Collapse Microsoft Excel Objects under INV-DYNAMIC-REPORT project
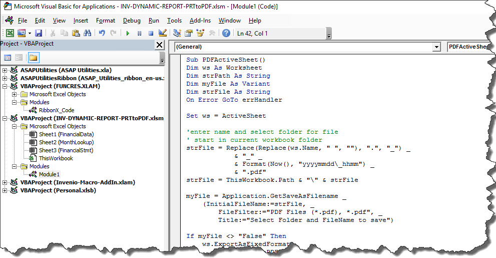 pos(14,126)
